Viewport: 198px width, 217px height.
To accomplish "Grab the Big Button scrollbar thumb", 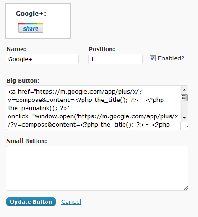I will point(184,97).
